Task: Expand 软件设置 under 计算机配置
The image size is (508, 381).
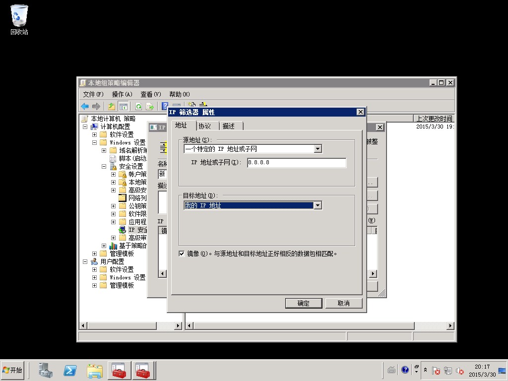Action: click(x=95, y=134)
